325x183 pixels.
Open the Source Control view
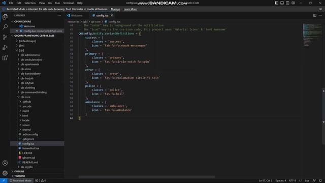coord(5,37)
